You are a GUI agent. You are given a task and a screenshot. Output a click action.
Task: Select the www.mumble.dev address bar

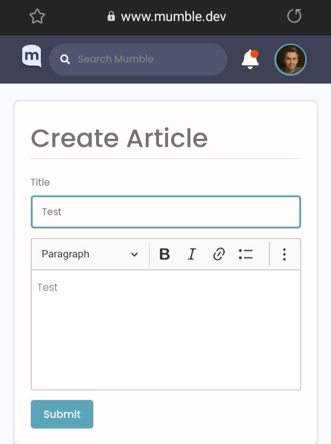pos(173,16)
